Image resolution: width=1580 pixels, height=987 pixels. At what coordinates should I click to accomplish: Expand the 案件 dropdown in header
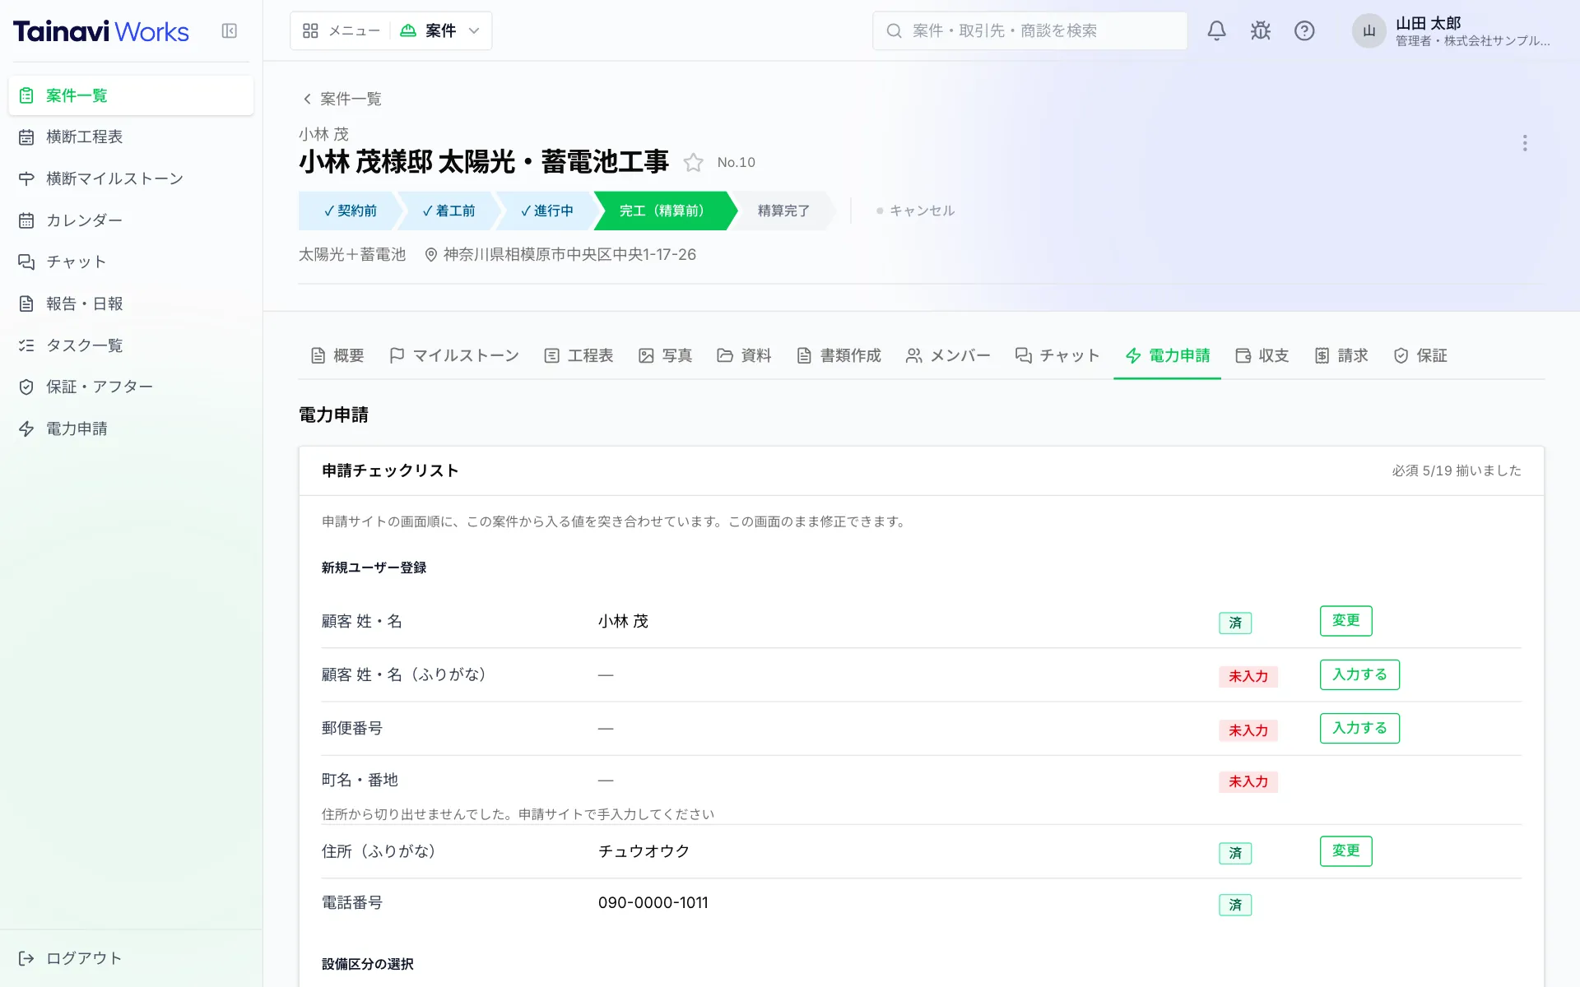440,31
